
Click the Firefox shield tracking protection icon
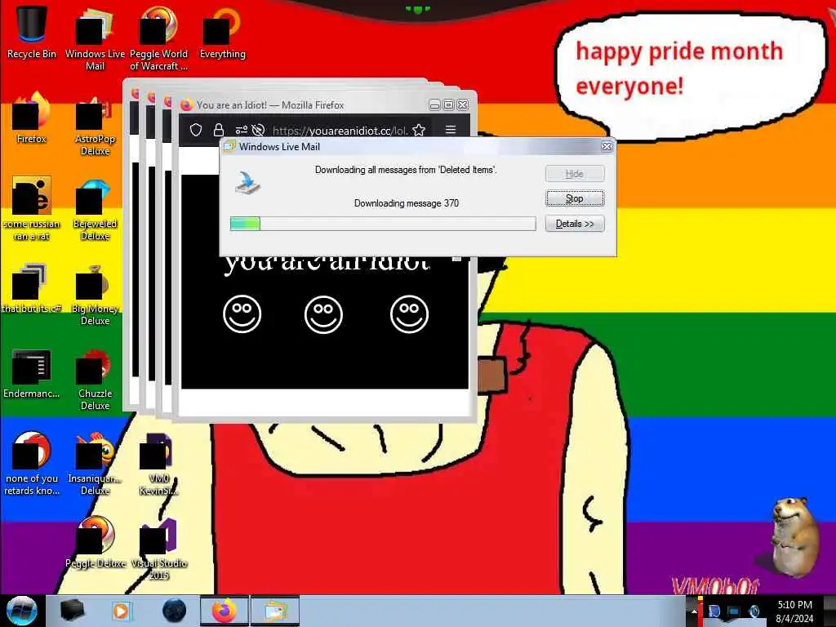tap(196, 130)
